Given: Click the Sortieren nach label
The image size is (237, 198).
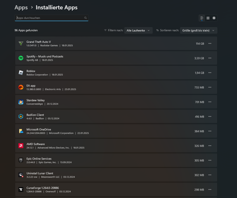Looking at the screenshot, I should tap(169, 31).
